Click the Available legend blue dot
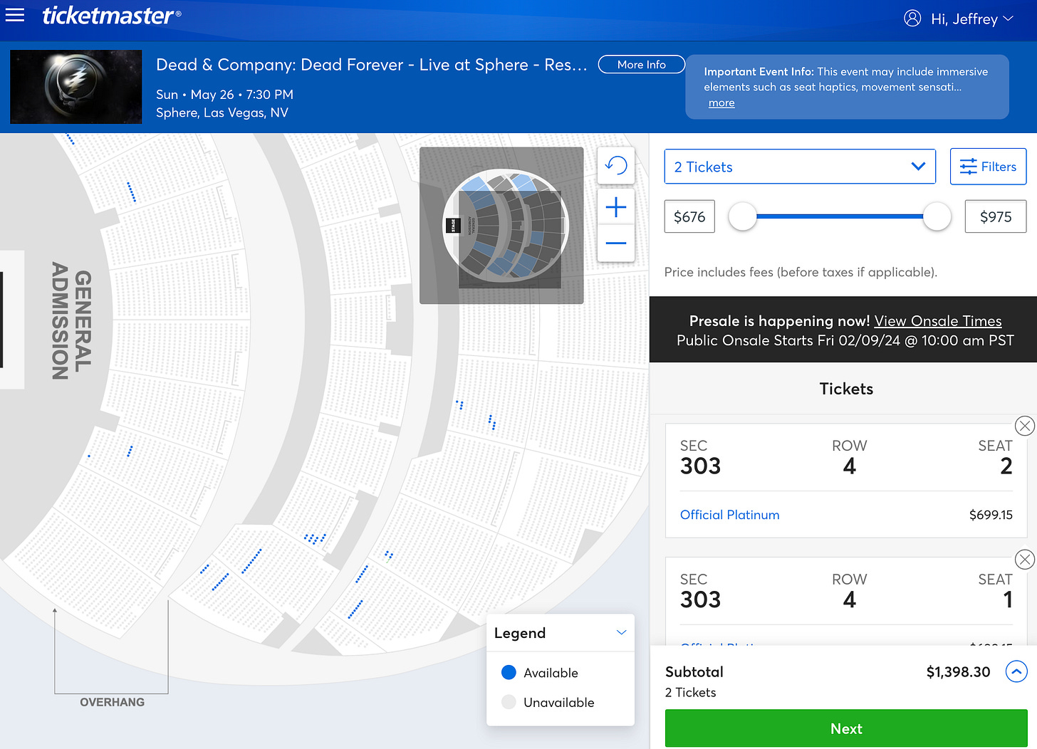The image size is (1037, 749). 509,673
